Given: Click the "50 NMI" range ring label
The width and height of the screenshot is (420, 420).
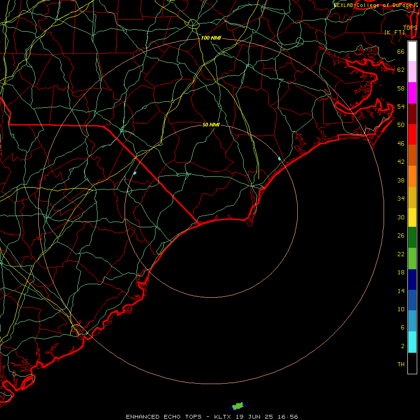Looking at the screenshot, I should 211,125.
